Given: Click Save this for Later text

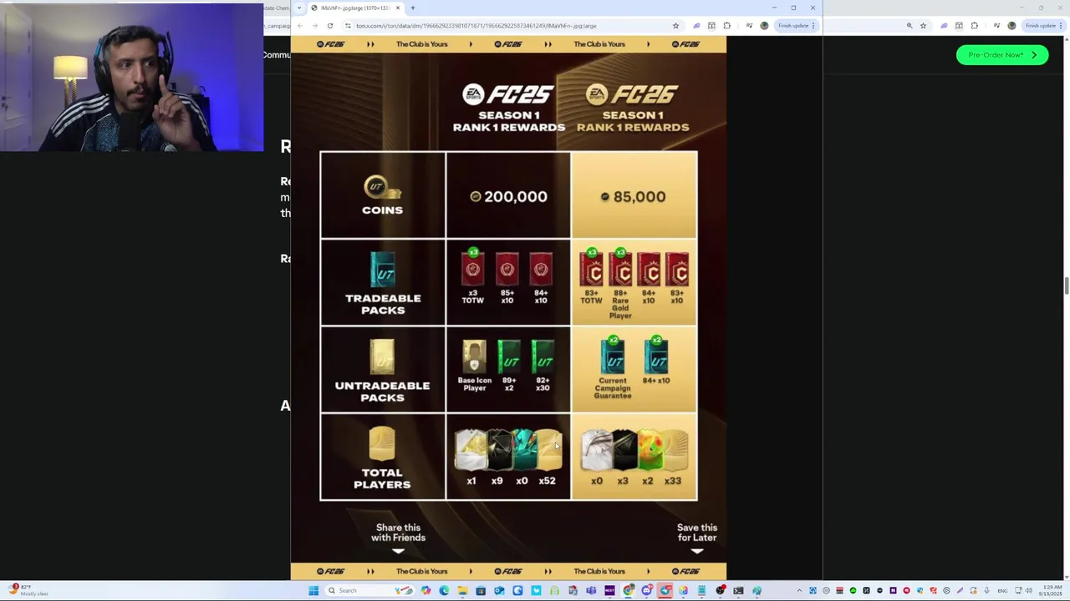Looking at the screenshot, I should pyautogui.click(x=697, y=533).
